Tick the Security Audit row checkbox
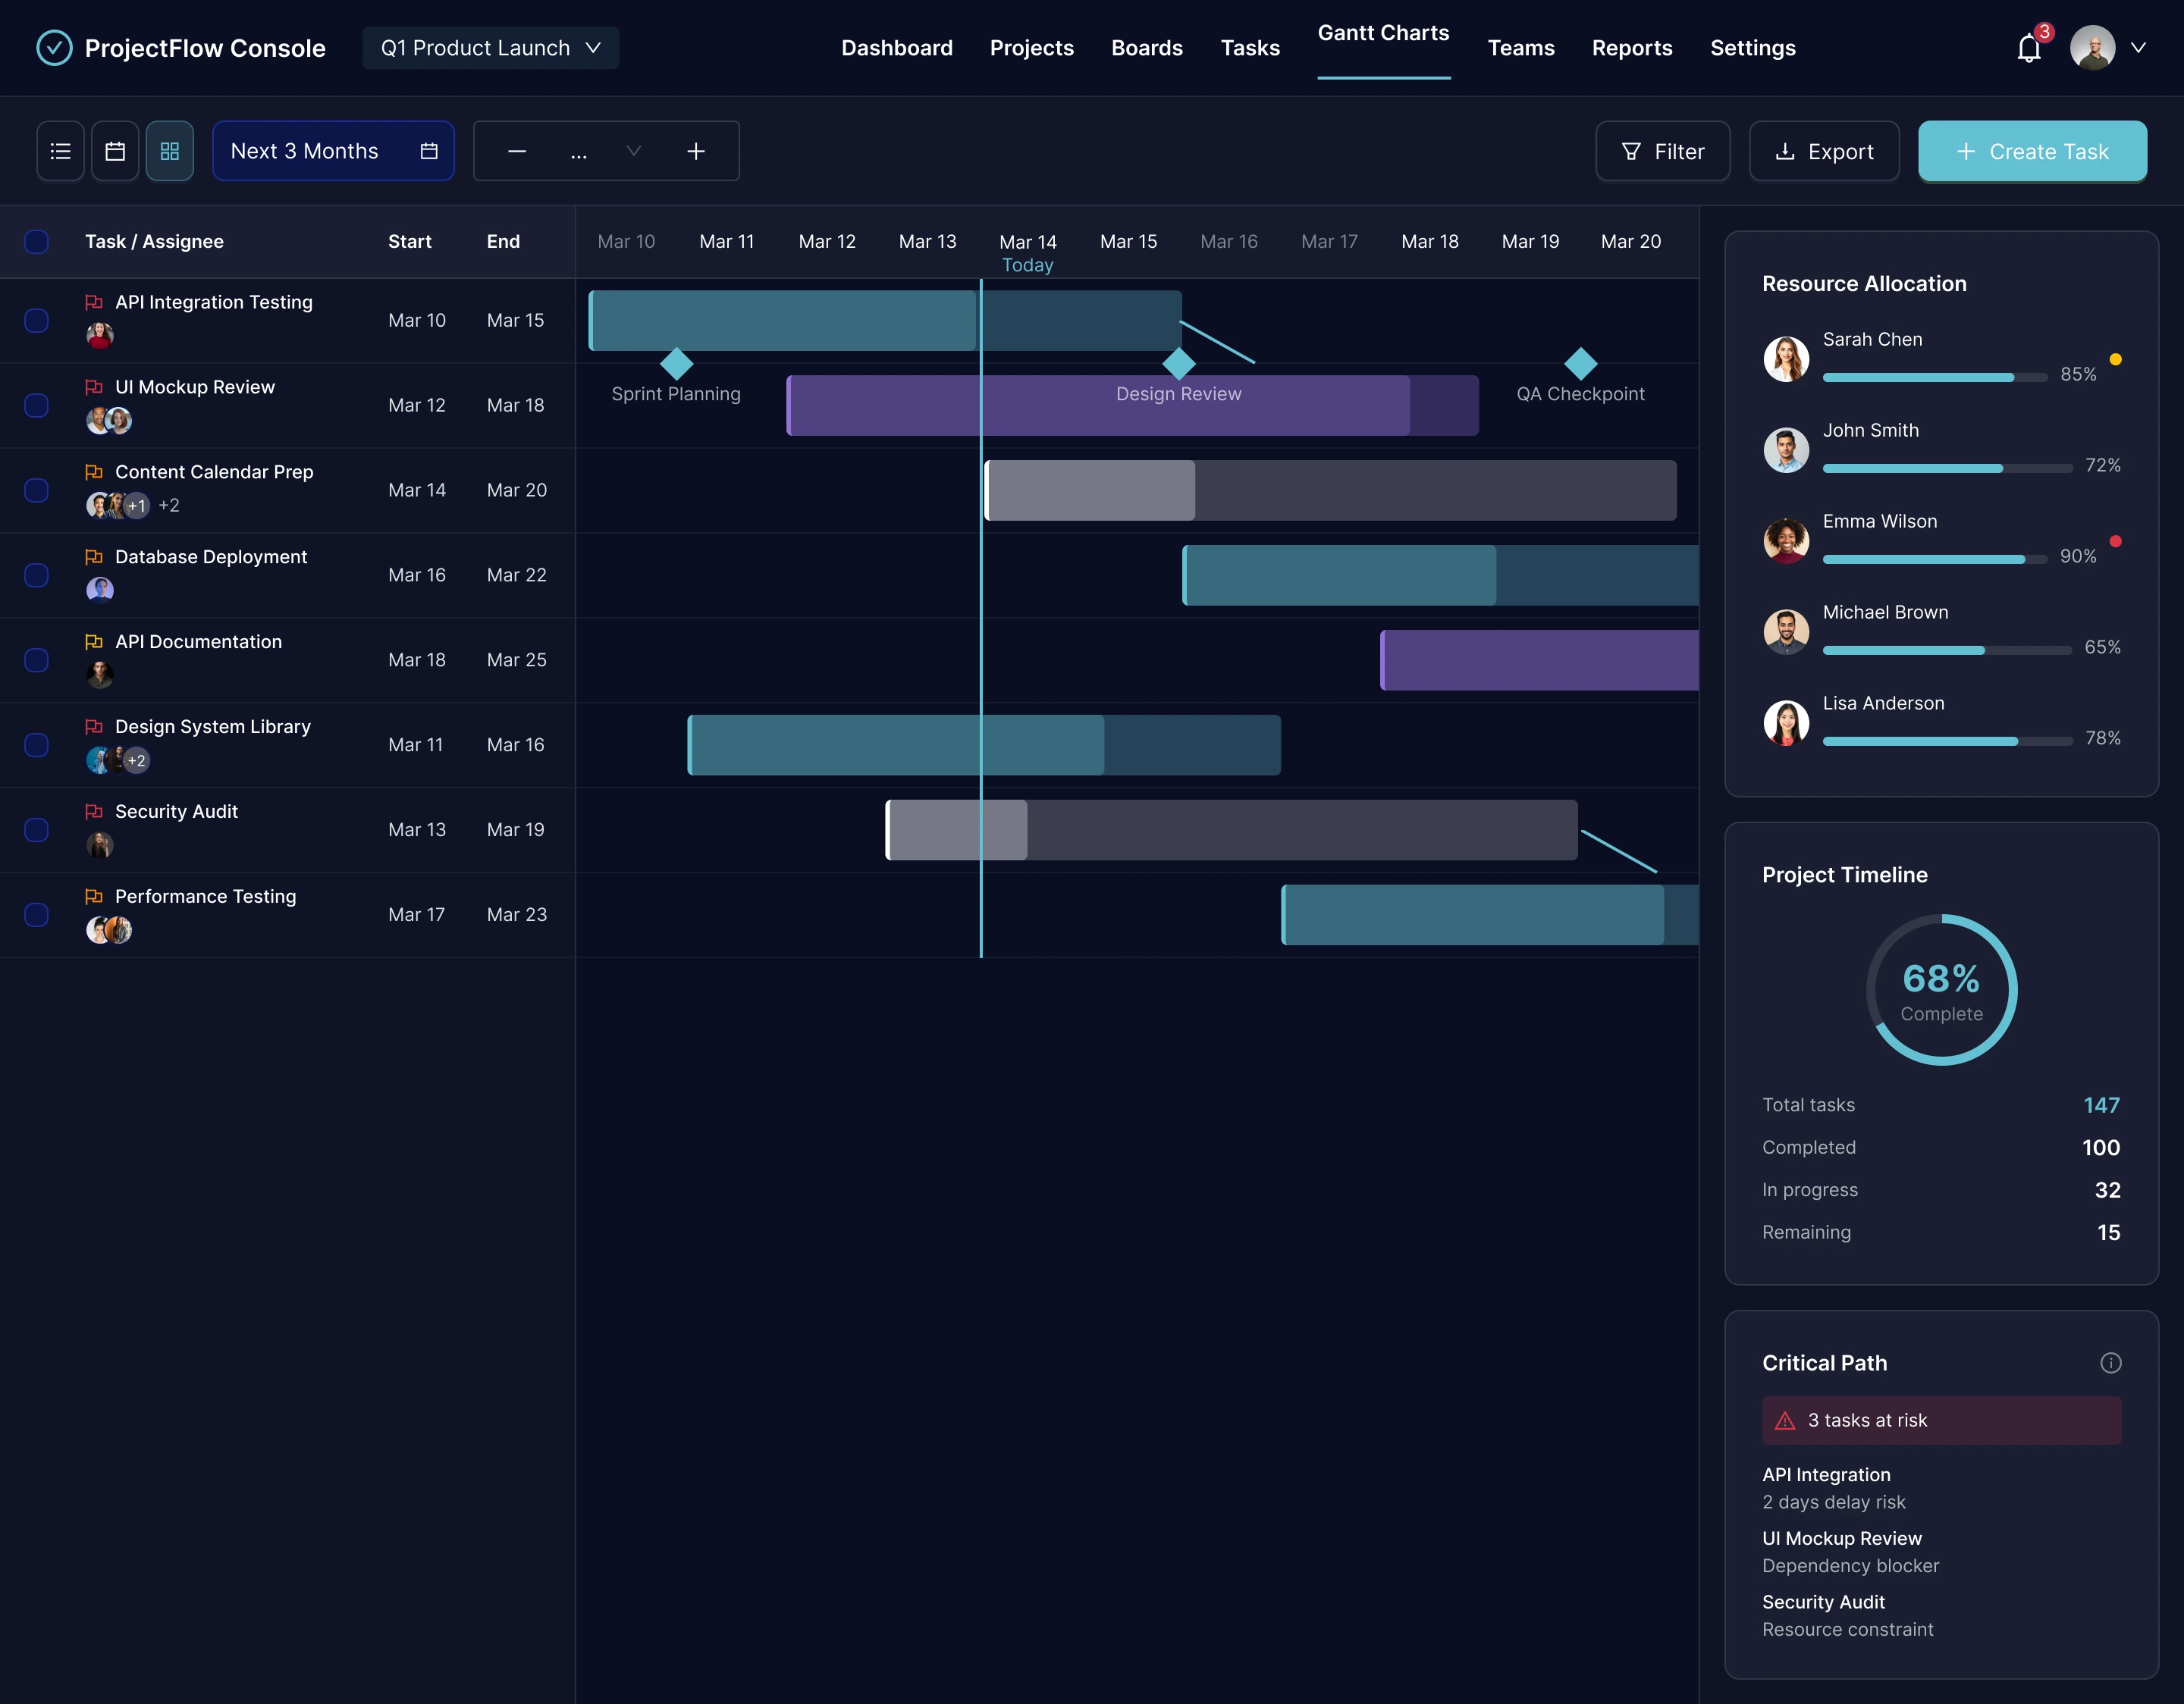 (x=36, y=829)
